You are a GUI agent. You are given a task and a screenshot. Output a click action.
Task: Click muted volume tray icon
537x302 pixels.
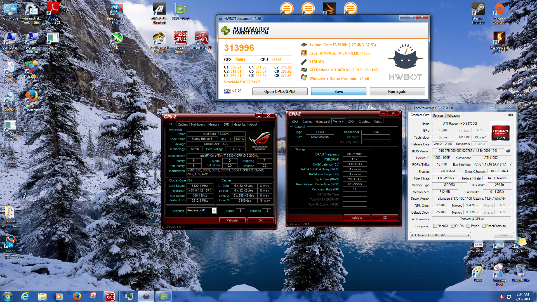pos(502,297)
